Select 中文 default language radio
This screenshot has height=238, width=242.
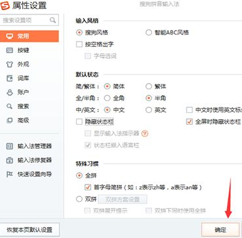click(x=107, y=110)
